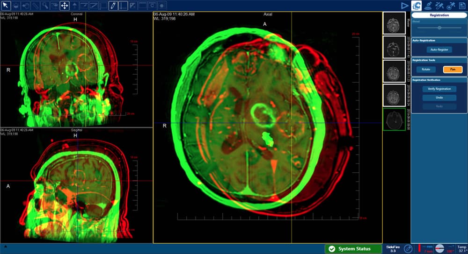Click the rectangle region tool in toolbar
This screenshot has height=254, width=468.
[x=103, y=5]
